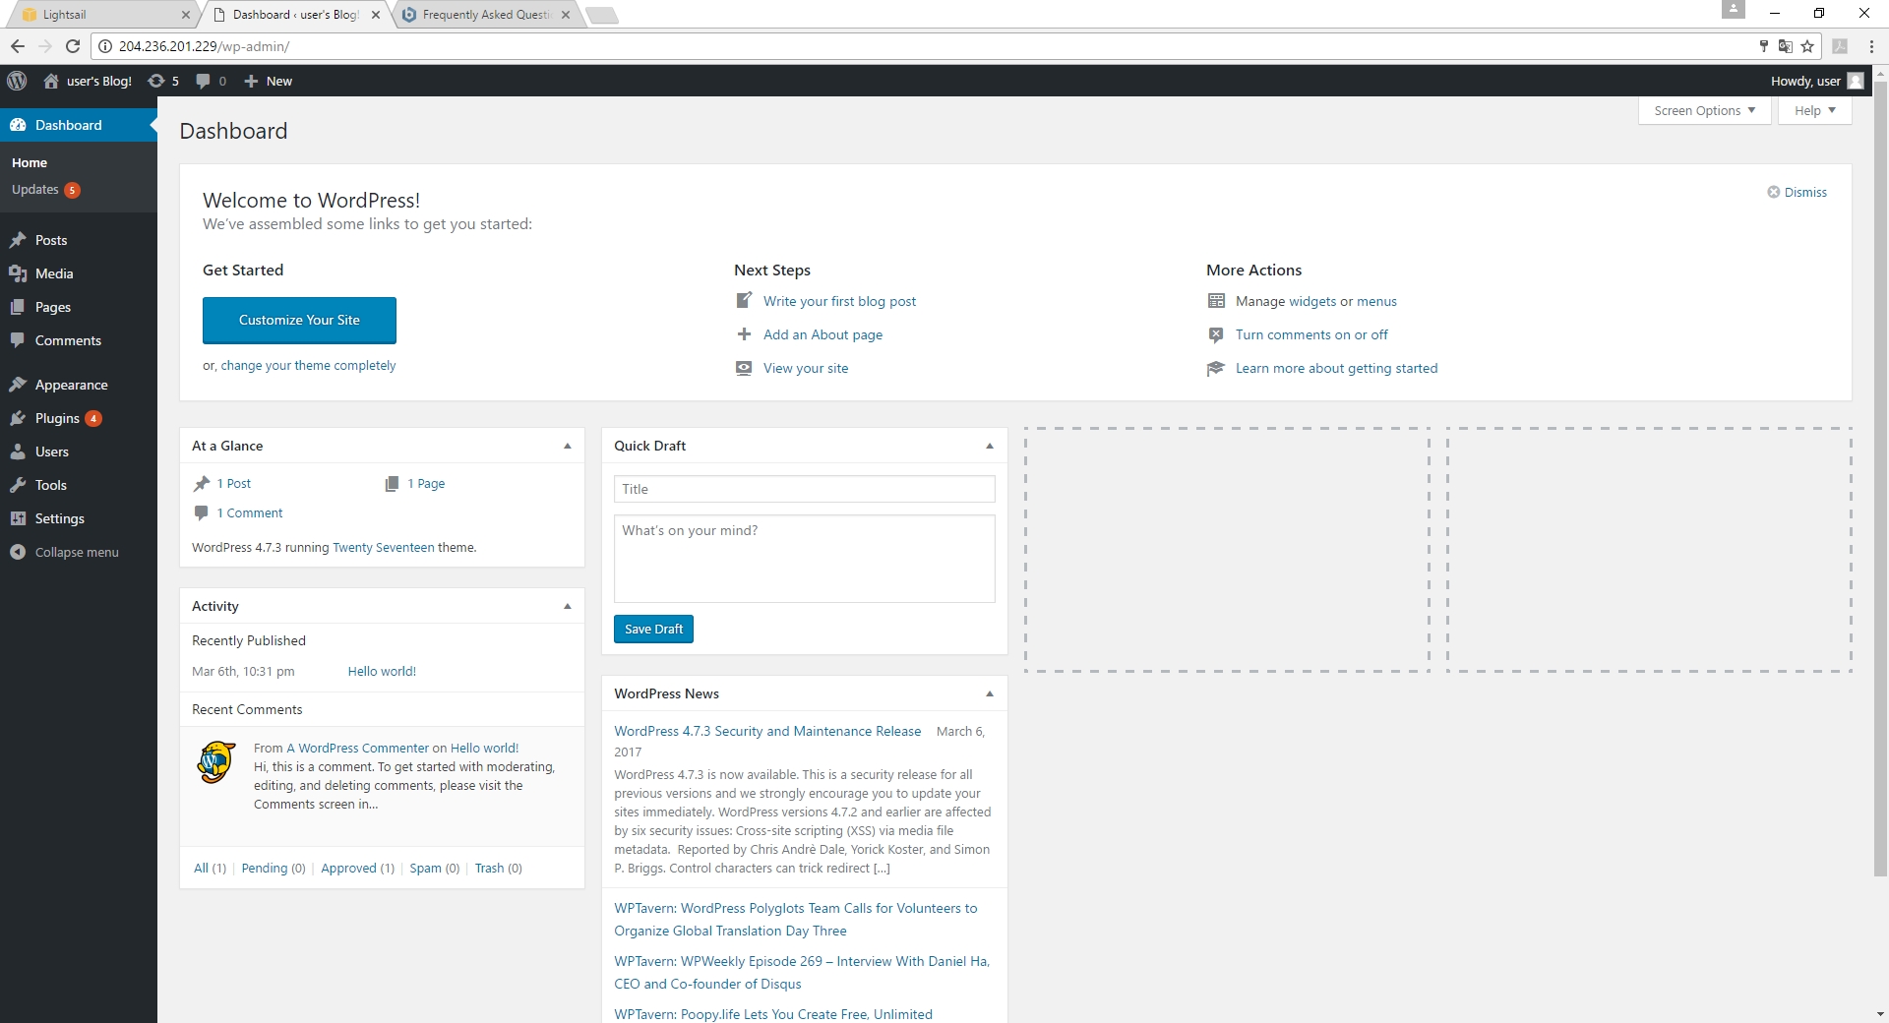This screenshot has height=1023, width=1889.
Task: Click the browser address bar
Action: [925, 46]
